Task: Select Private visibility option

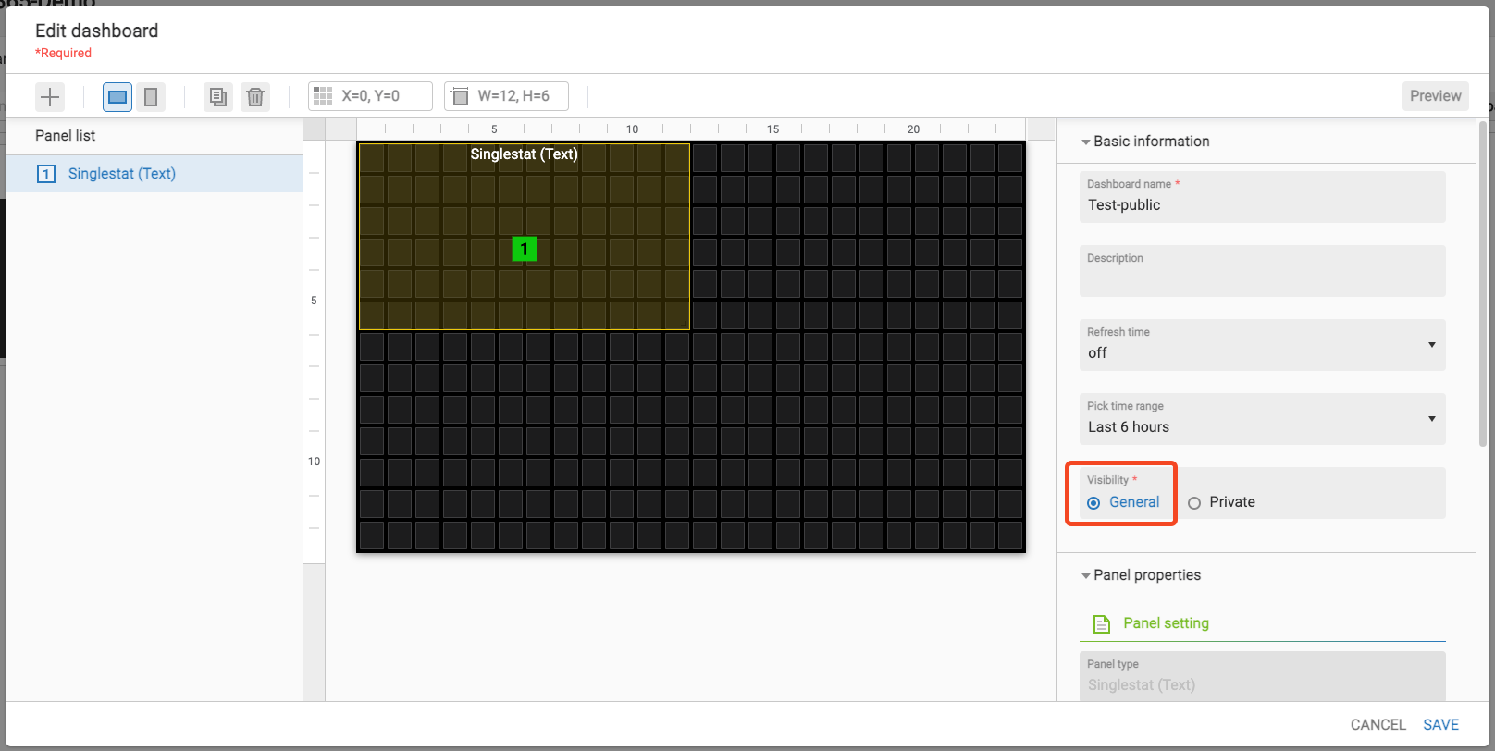Action: [1194, 503]
